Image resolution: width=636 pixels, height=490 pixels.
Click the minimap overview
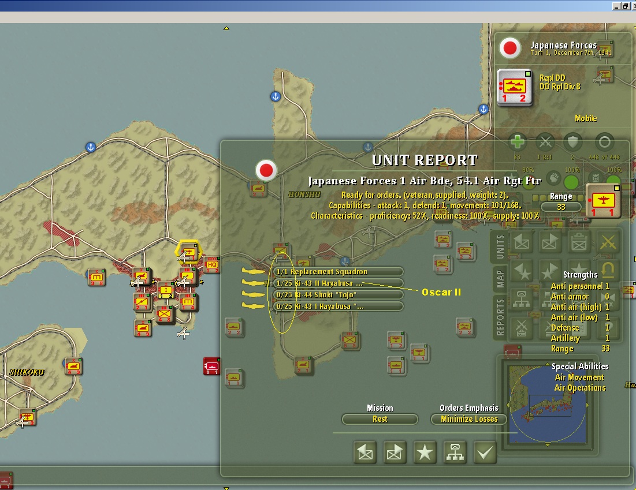pos(548,405)
